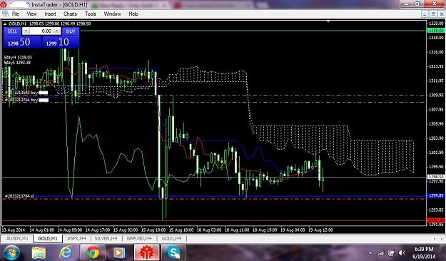Click the green 1319.03 price level tag

coord(436,31)
